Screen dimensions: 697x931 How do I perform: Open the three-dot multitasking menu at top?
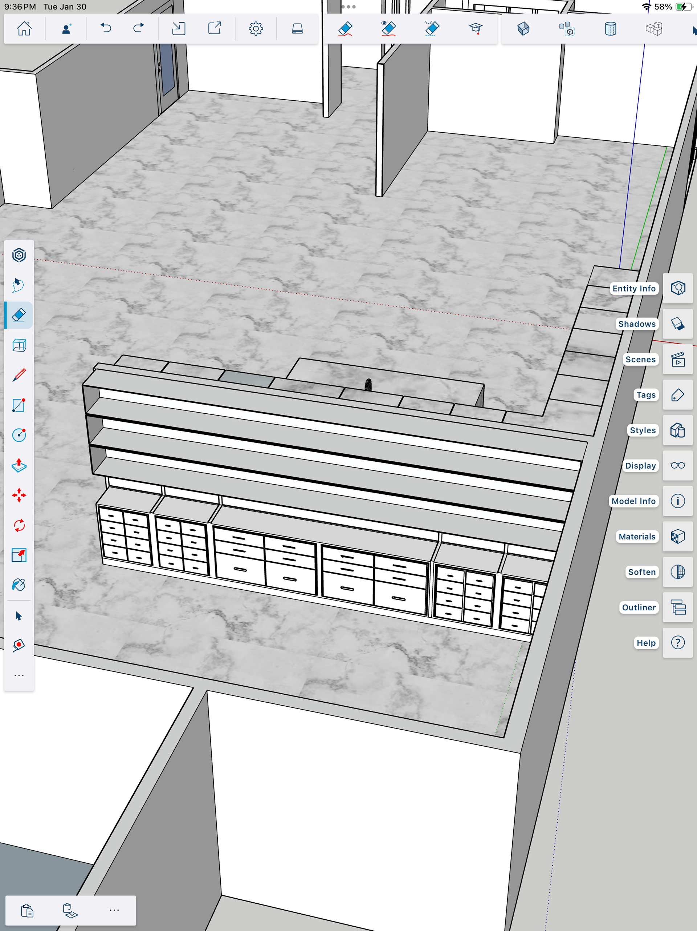348,7
